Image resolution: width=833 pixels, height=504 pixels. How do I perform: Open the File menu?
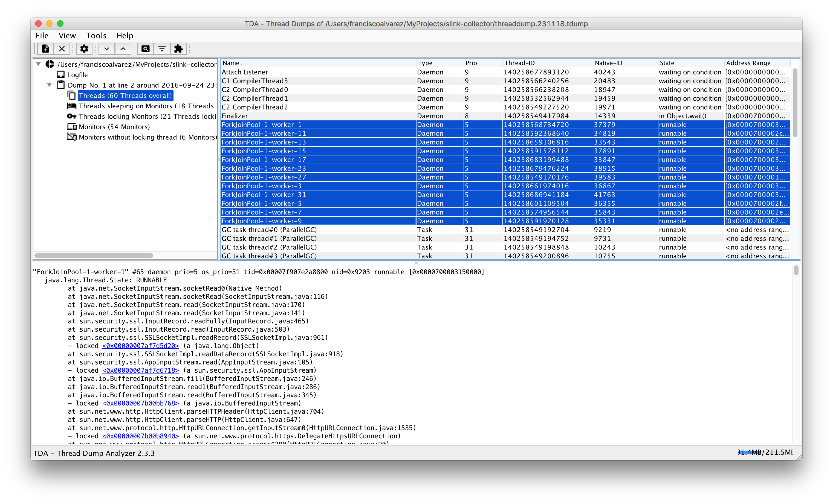42,36
